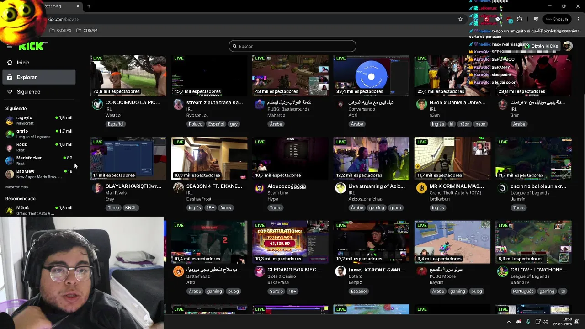Click the microphone tray icon
The image size is (585, 329).
pos(528,322)
